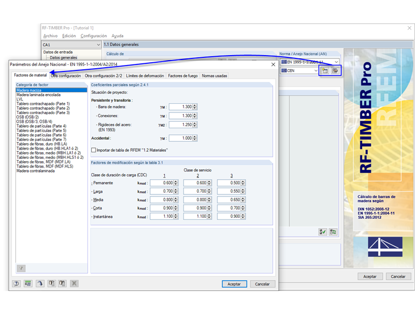The width and height of the screenshot is (415, 315).
Task: Open help with the question mark icon
Action: pos(16,284)
